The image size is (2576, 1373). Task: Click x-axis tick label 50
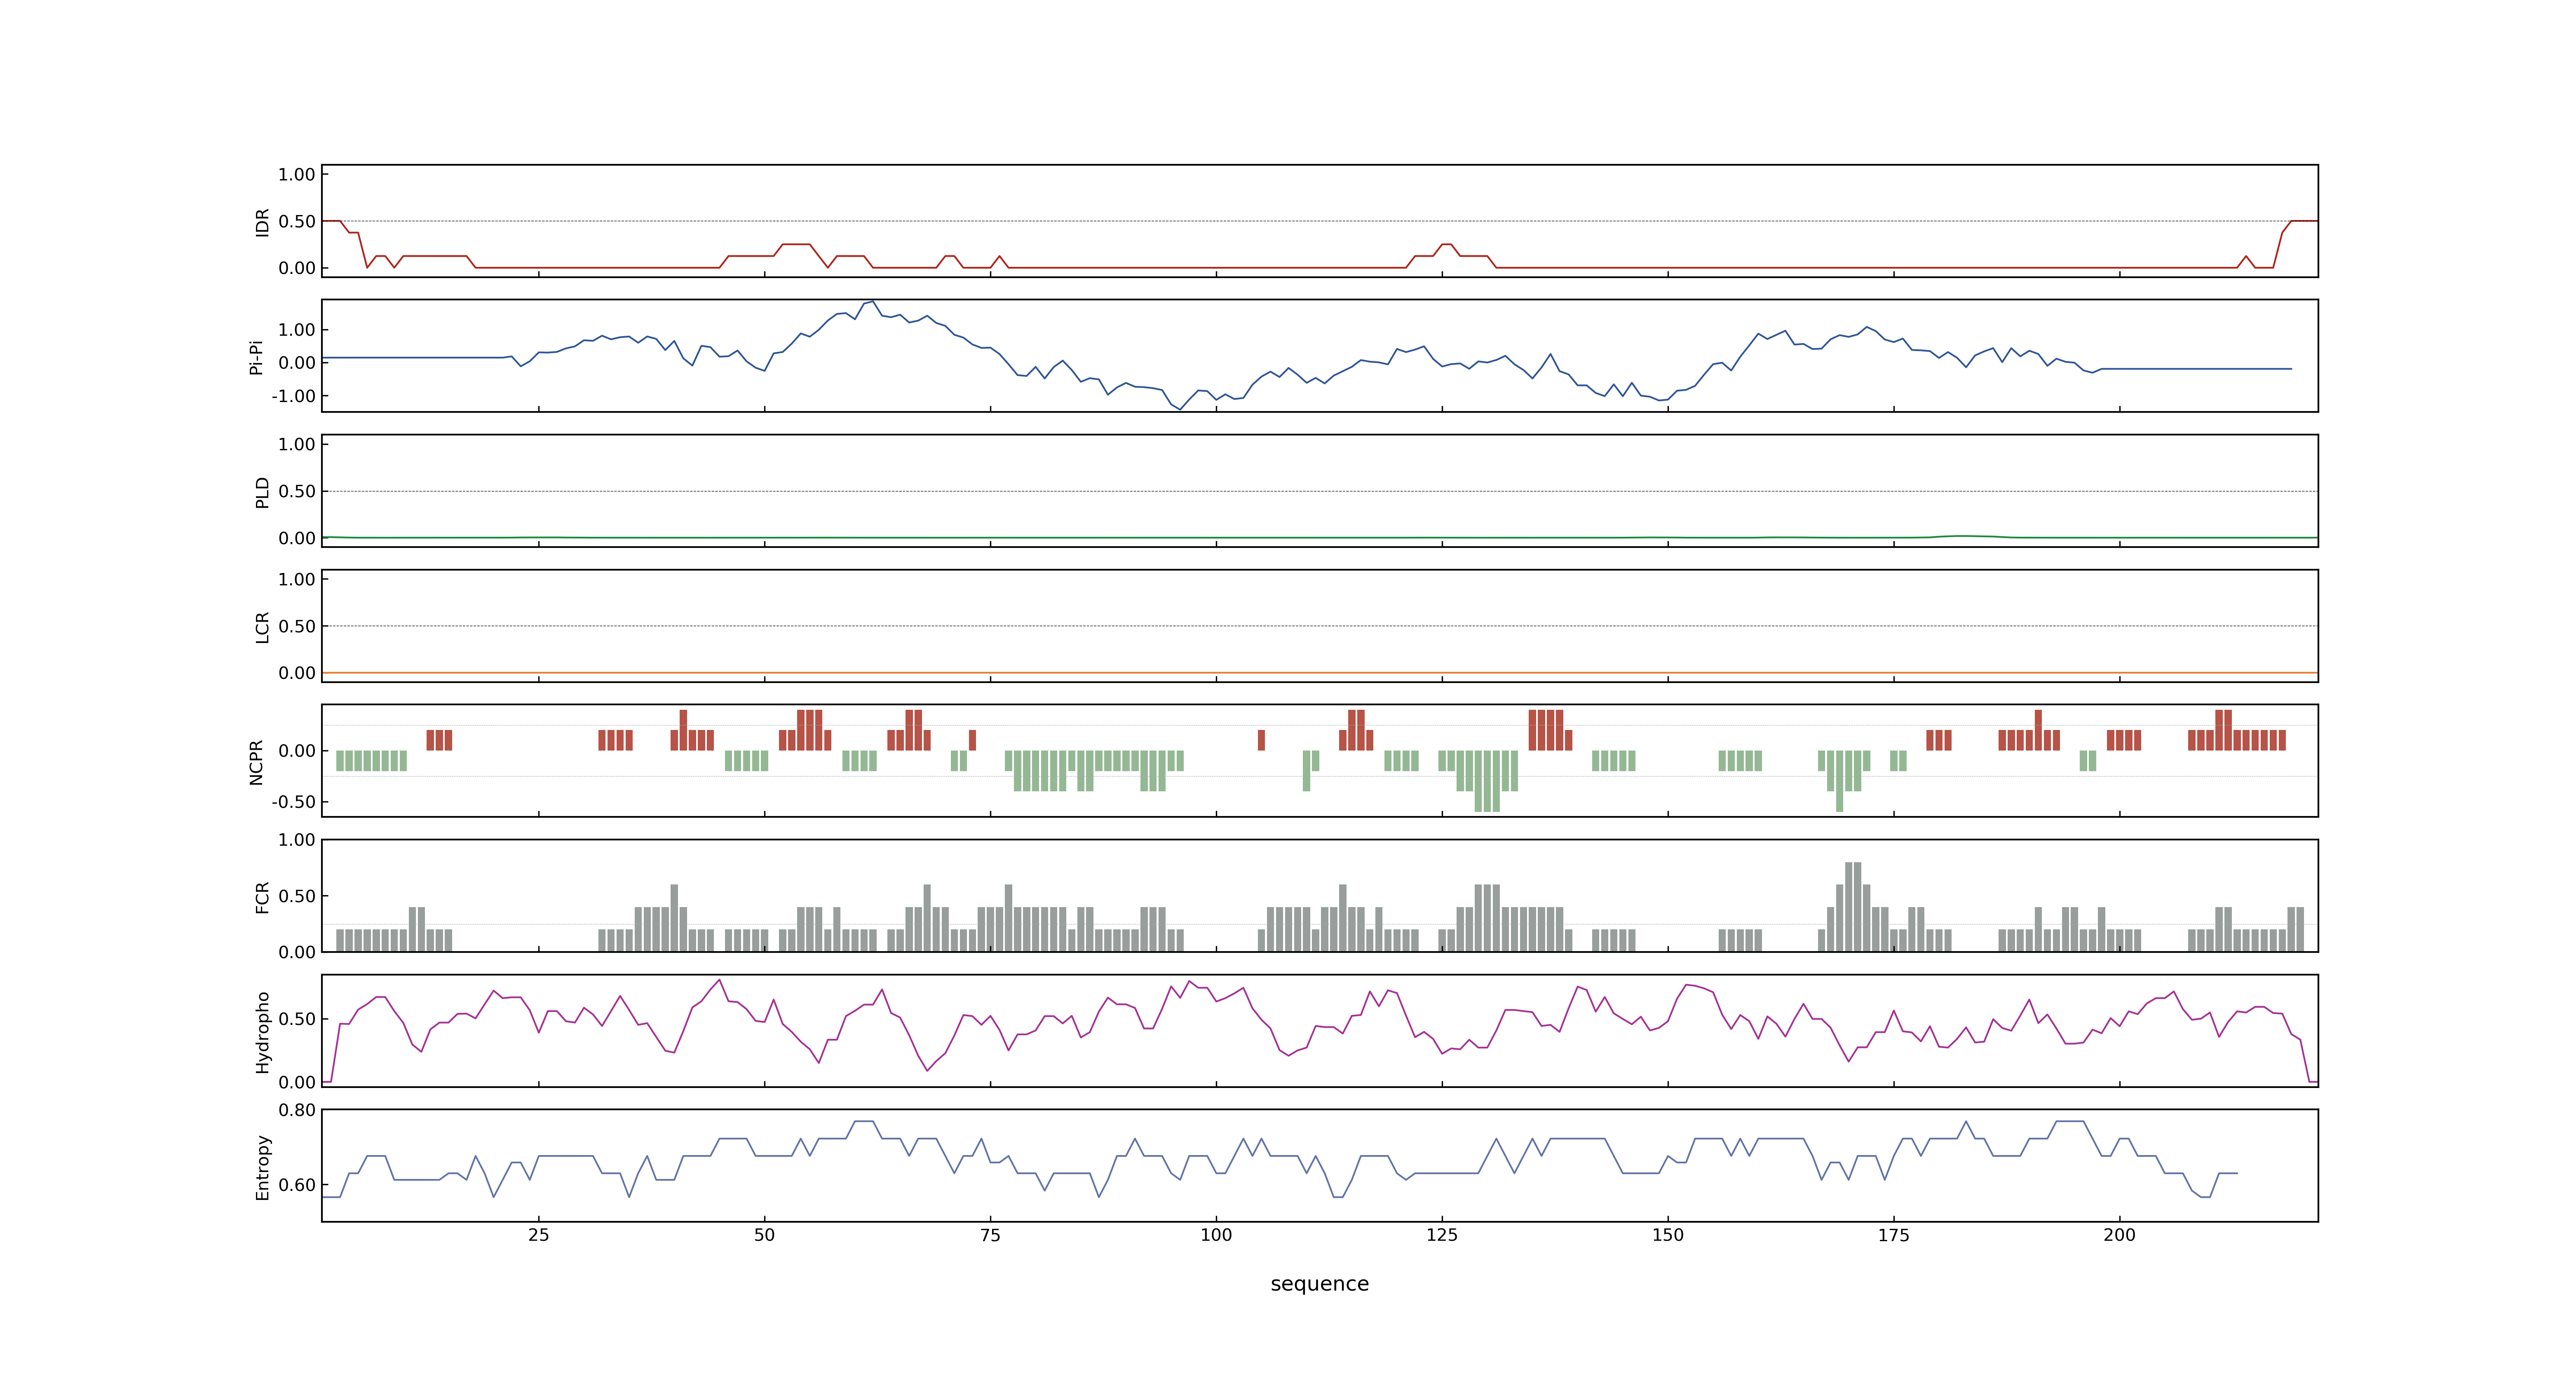tap(764, 1235)
